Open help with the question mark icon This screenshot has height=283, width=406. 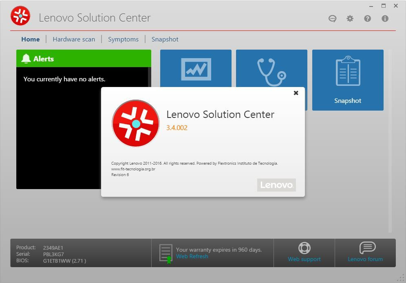pyautogui.click(x=367, y=19)
